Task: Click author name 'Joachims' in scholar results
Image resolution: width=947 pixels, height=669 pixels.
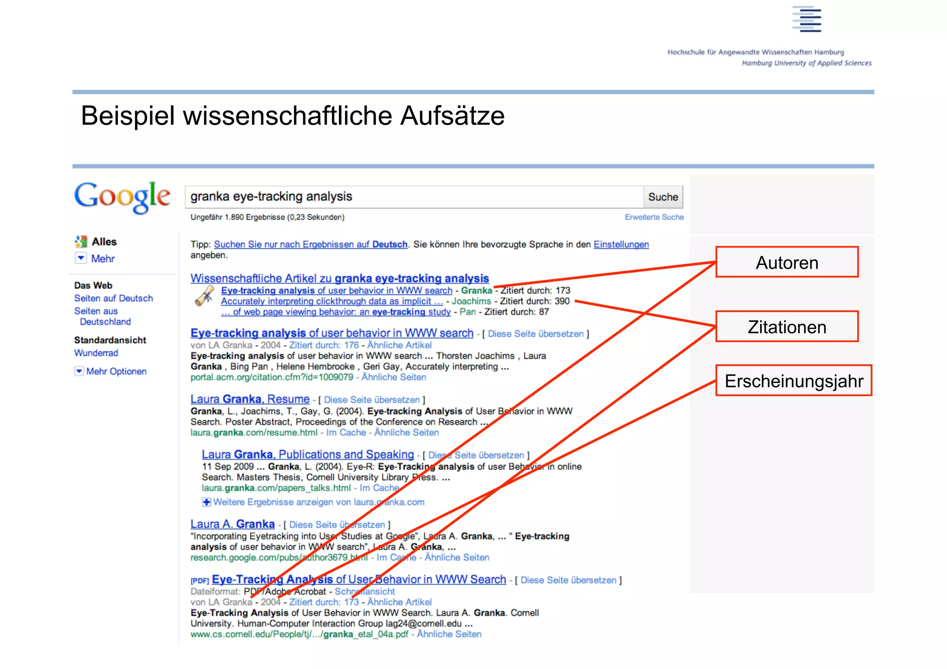Action: 471,301
